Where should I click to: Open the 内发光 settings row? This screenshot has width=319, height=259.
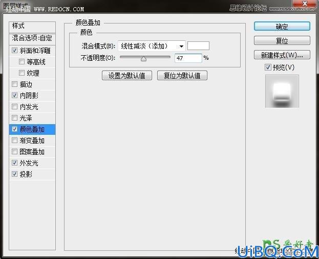[x=32, y=107]
